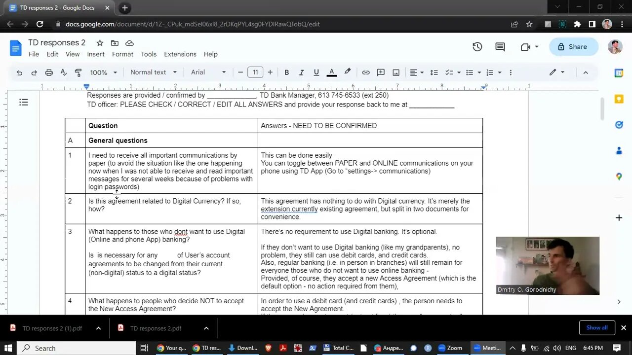Open the zoom level dropdown at 100%
This screenshot has height=355, width=632.
103,72
